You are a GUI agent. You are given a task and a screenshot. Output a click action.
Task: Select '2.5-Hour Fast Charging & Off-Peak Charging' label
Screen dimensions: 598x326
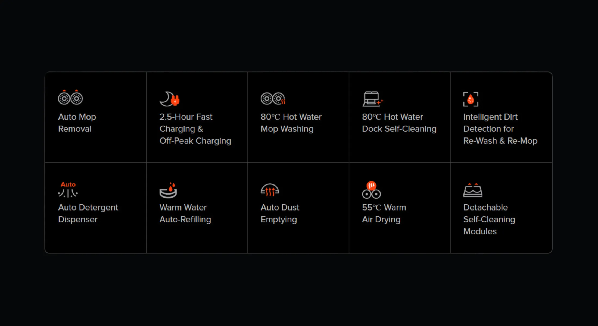[195, 129]
